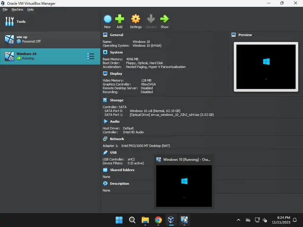The image size is (303, 227).
Task: Click the Display section heading
Action: [116, 74]
